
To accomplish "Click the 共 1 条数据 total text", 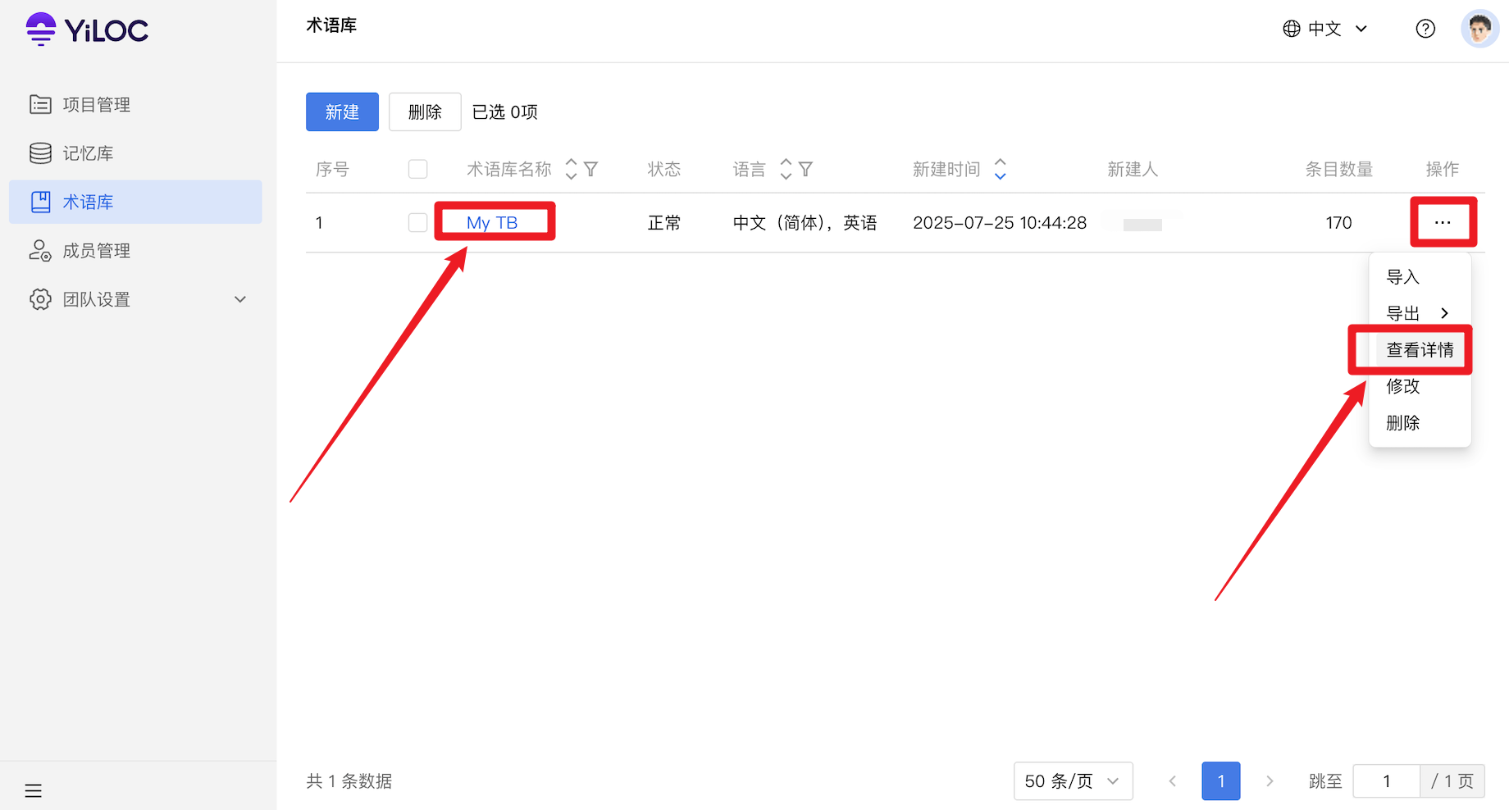I will click(349, 781).
